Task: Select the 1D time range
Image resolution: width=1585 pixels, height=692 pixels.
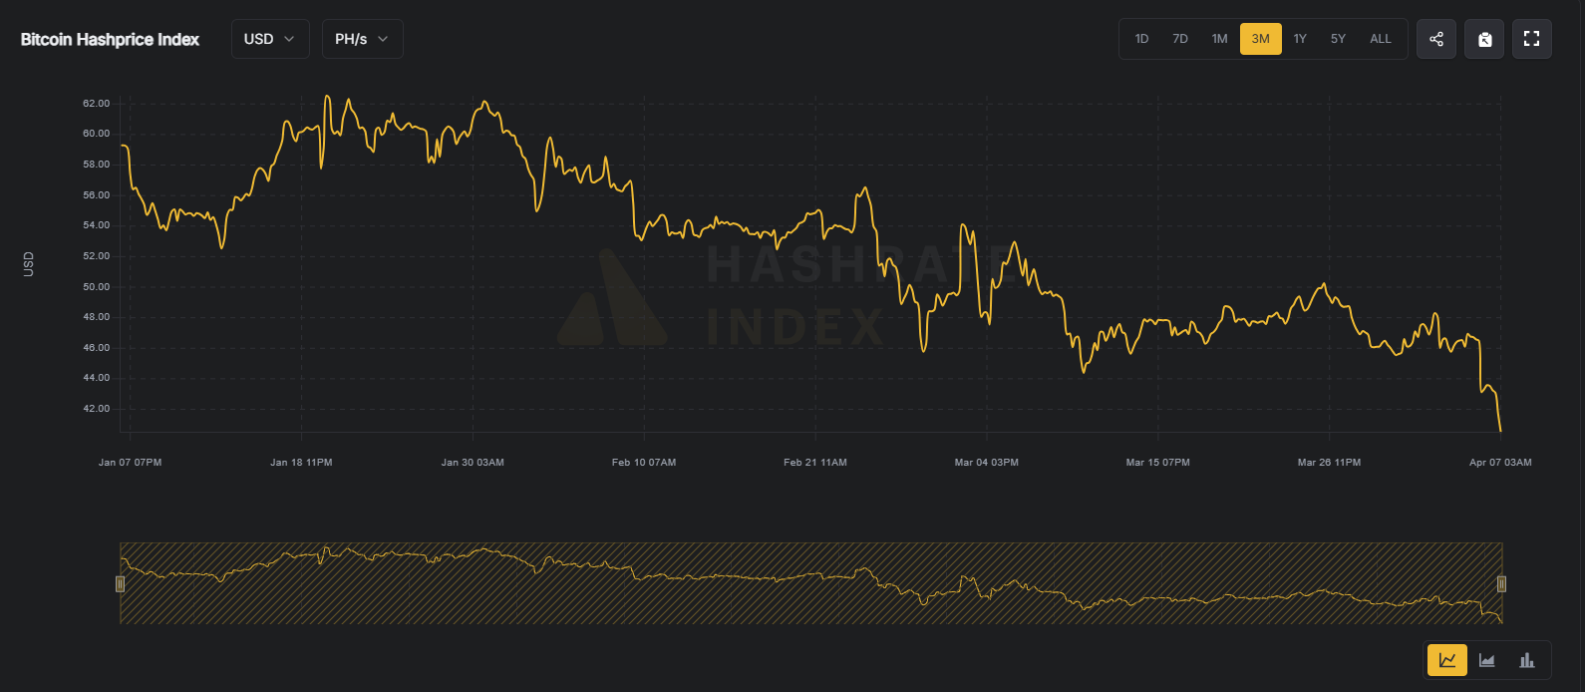Action: click(1141, 39)
